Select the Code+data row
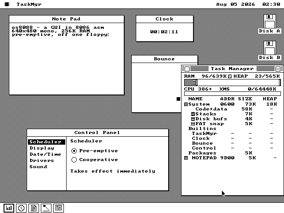Image resolution: width=284 pixels, height=213 pixels. [233, 109]
